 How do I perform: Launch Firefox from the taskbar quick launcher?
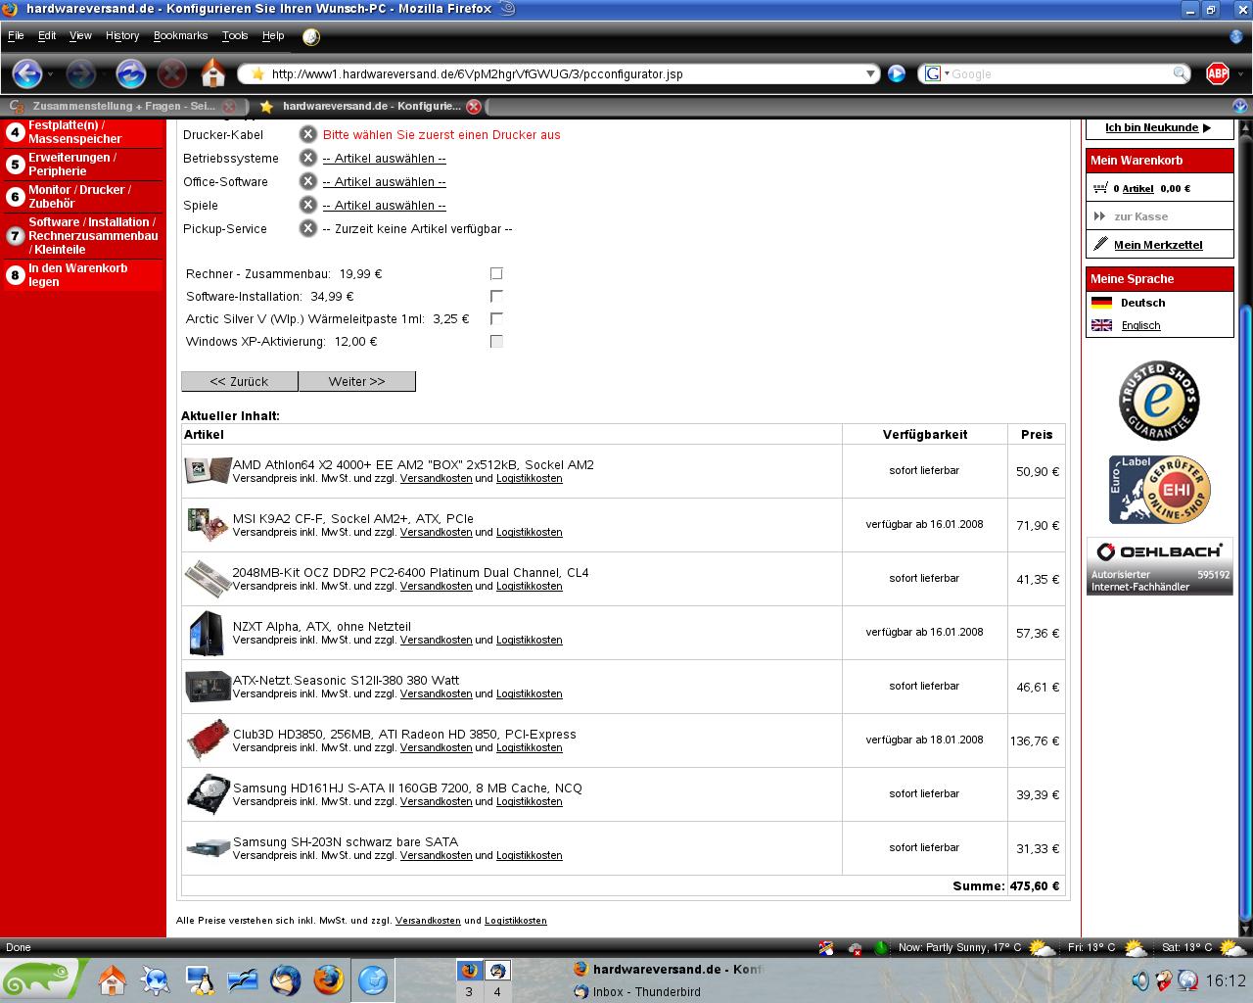click(x=329, y=980)
